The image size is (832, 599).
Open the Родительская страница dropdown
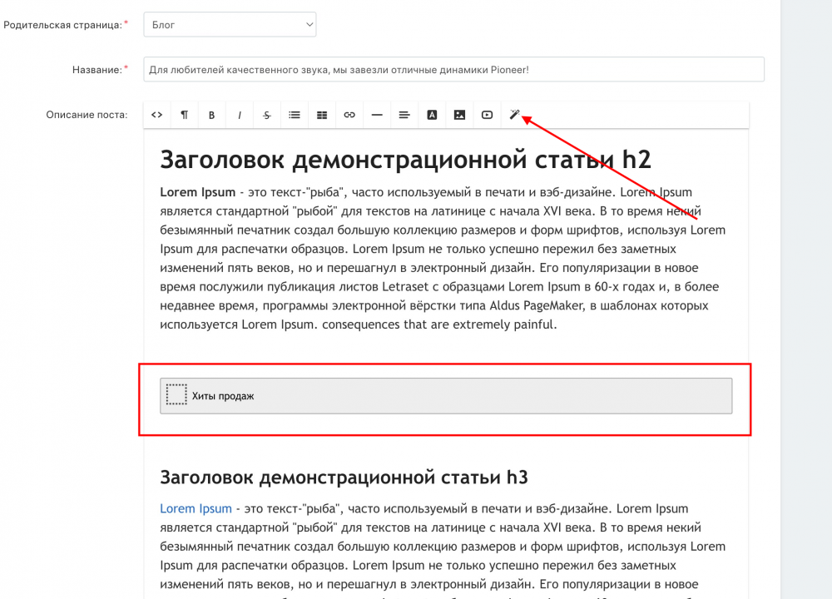[230, 24]
